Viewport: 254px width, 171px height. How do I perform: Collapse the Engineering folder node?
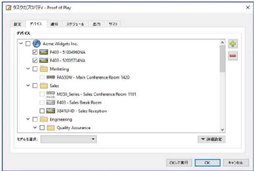28,119
